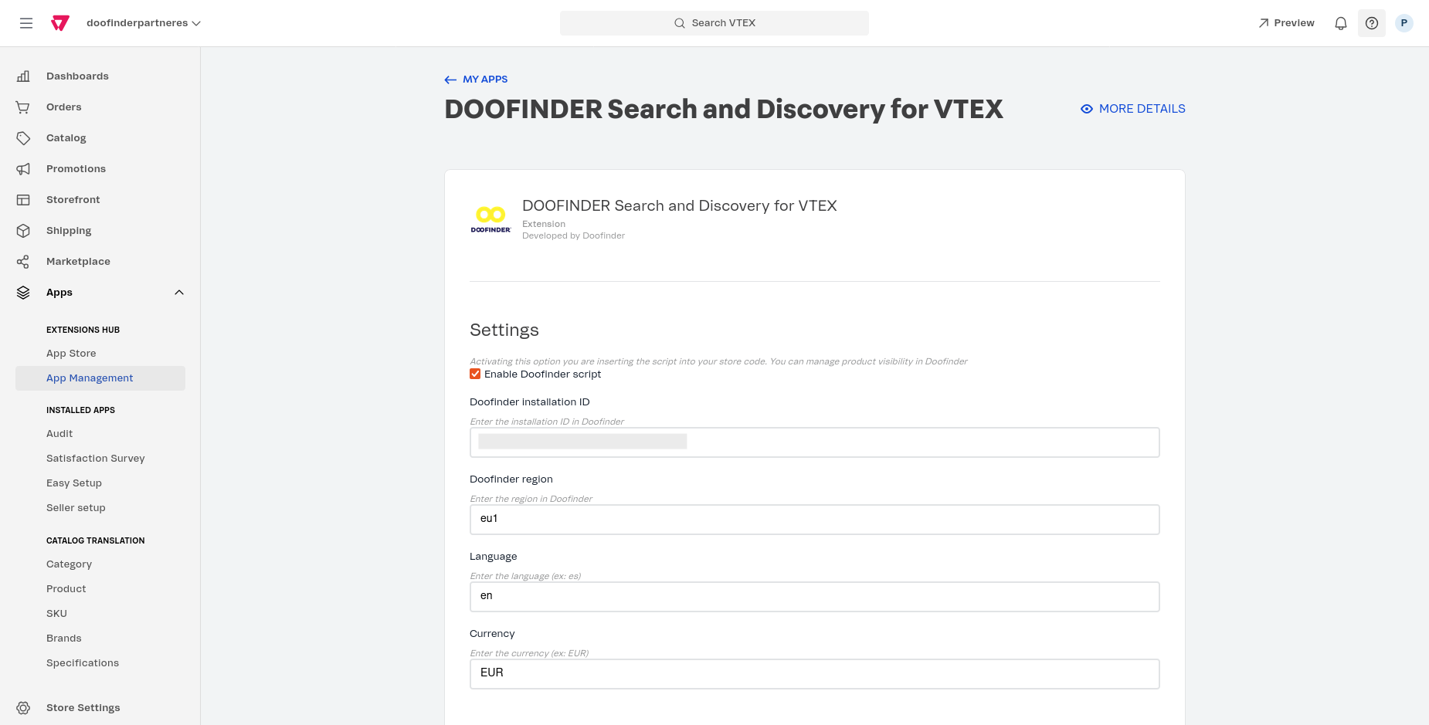Open the doofinderpartneres account dropdown
The height and width of the screenshot is (725, 1429).
click(144, 23)
